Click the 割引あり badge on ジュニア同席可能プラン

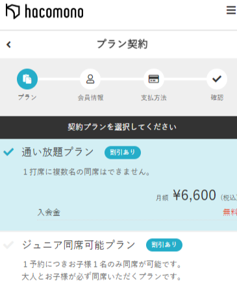pos(164,245)
